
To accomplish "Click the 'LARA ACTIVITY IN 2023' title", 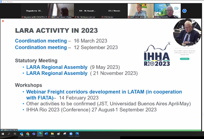I will 56,31.
